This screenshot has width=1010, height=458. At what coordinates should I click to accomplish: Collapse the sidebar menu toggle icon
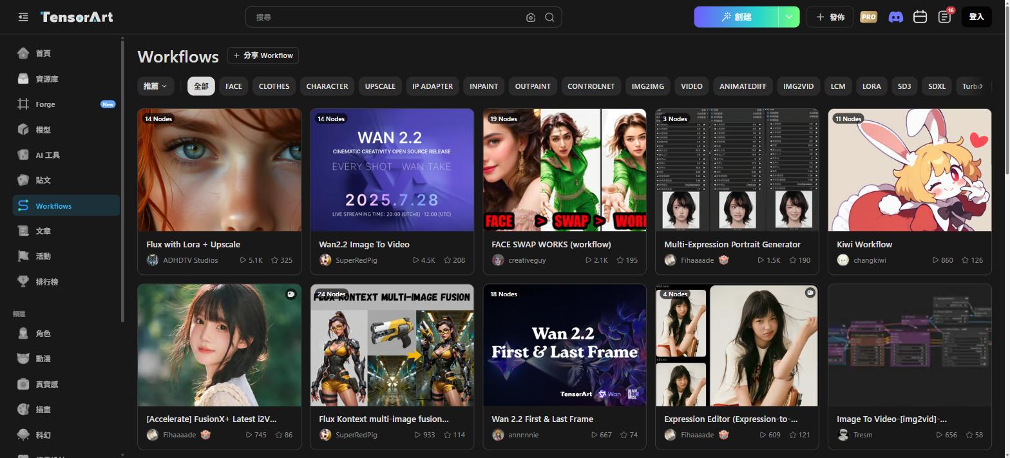(x=23, y=17)
